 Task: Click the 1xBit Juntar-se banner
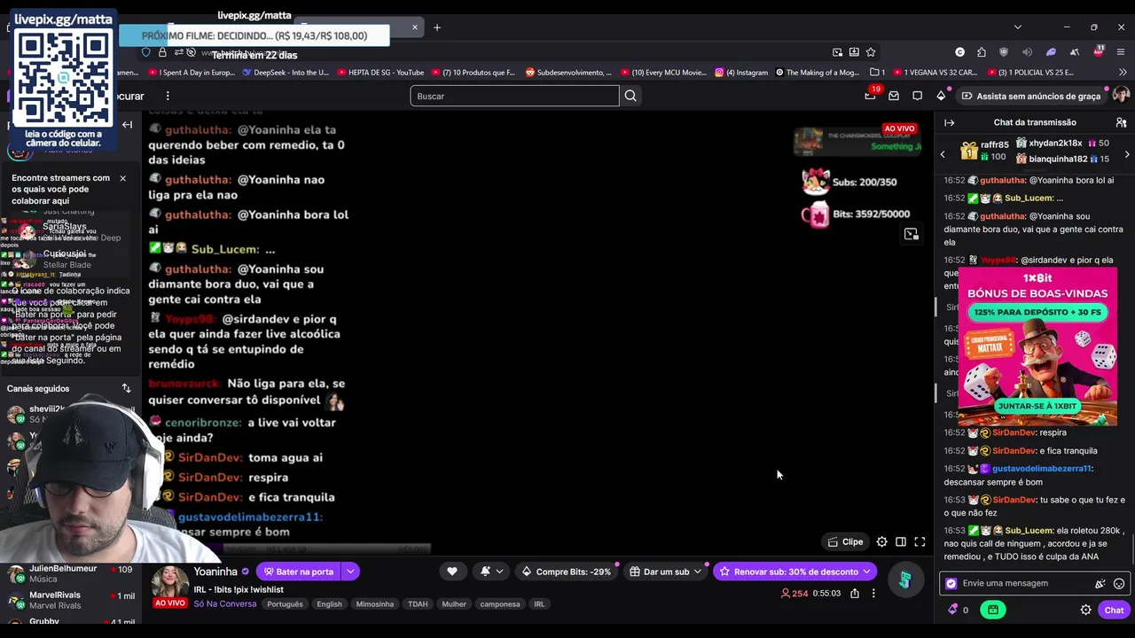[x=1037, y=406]
